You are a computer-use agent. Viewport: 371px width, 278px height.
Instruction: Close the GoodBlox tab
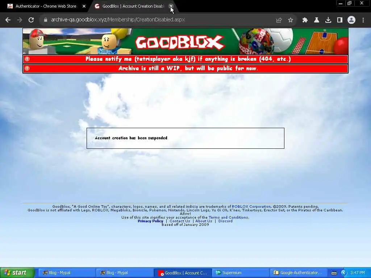171,6
